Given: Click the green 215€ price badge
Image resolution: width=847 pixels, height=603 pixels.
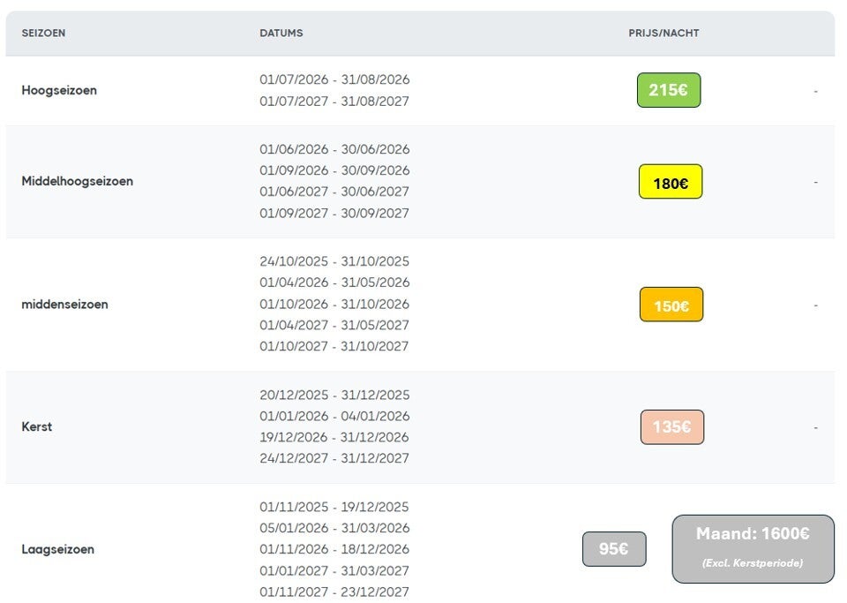Looking at the screenshot, I should point(669,90).
